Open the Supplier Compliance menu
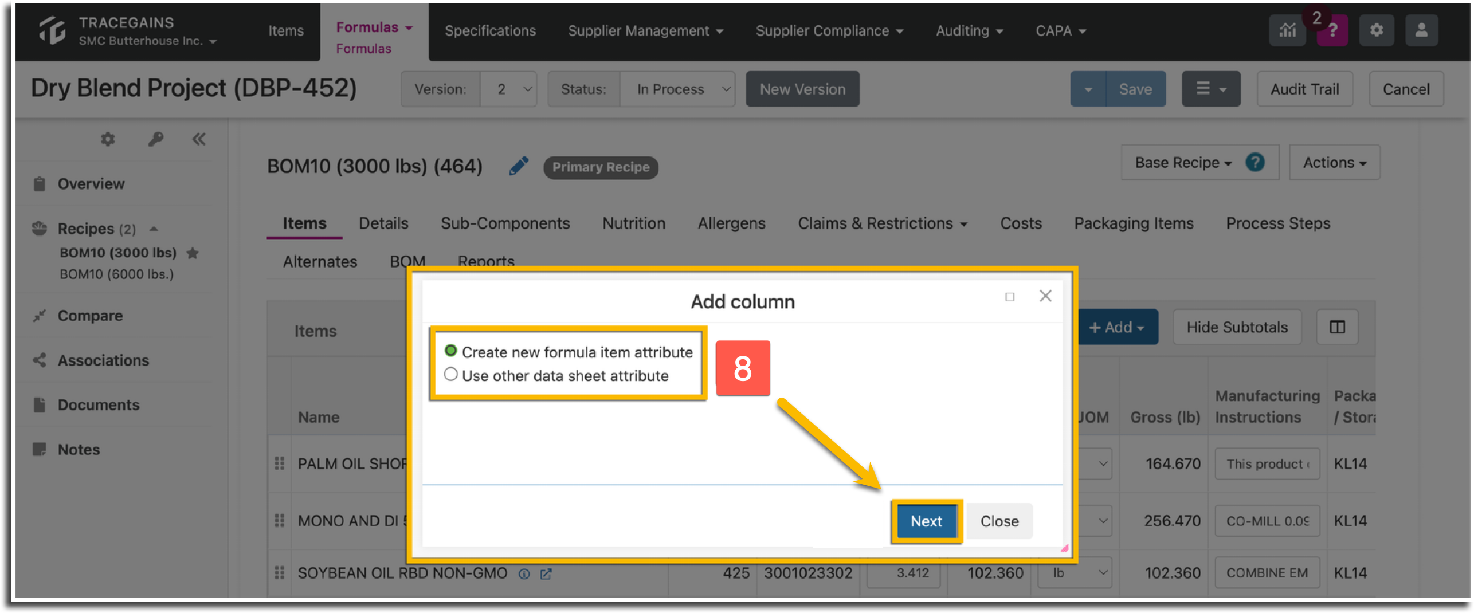The width and height of the screenshot is (1474, 613). pos(829,30)
